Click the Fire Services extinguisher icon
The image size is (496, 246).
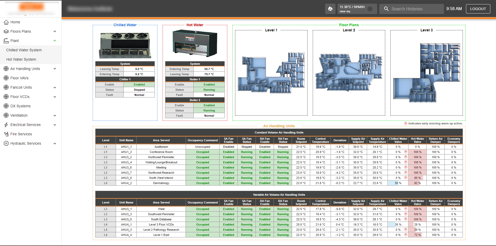point(6,134)
